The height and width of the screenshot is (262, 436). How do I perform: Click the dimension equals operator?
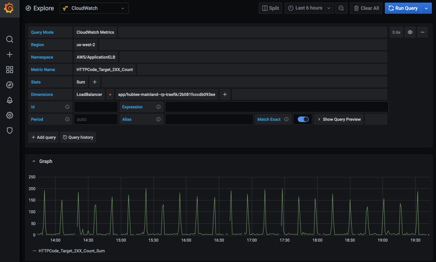[x=110, y=95]
